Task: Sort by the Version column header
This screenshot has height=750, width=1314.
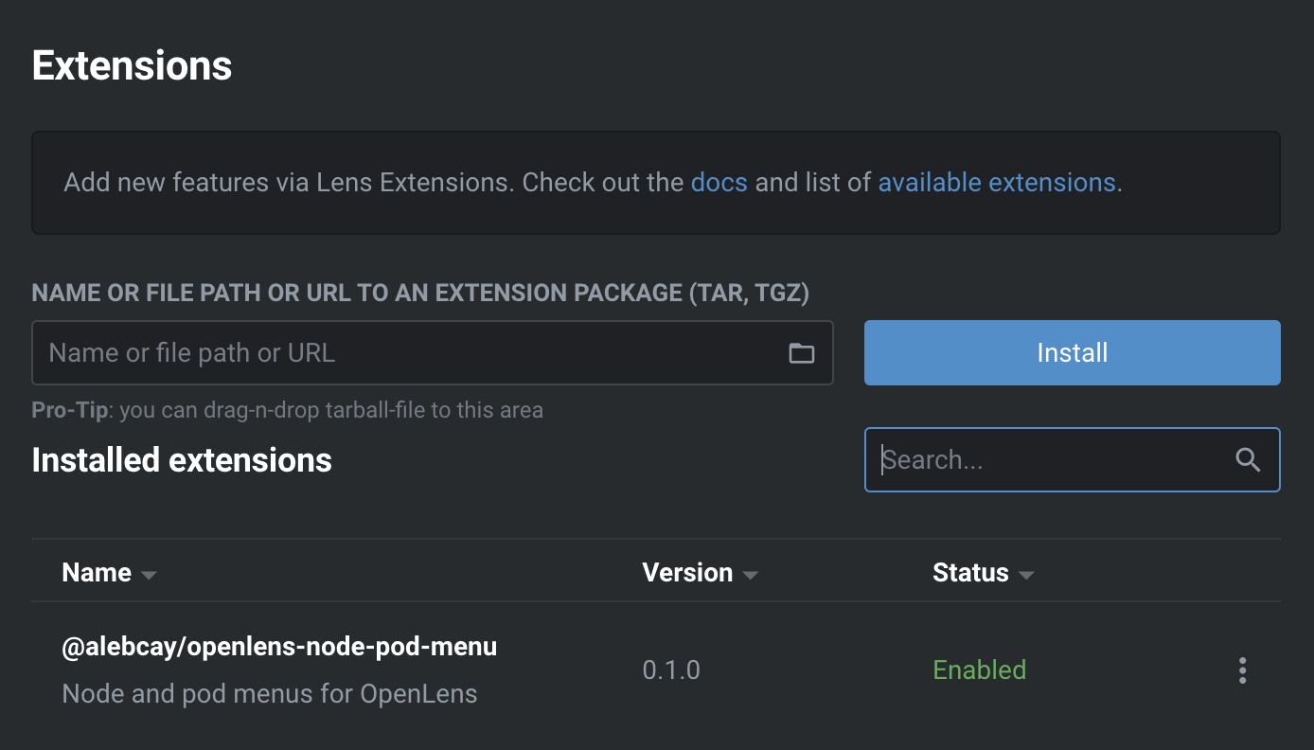Action: coord(687,573)
